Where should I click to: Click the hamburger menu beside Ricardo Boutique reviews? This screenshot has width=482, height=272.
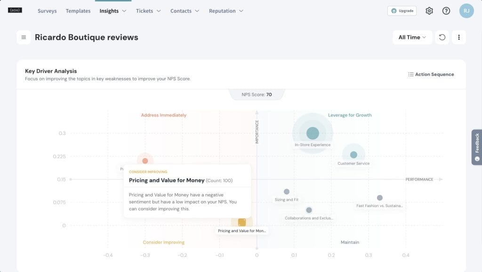[x=24, y=37]
